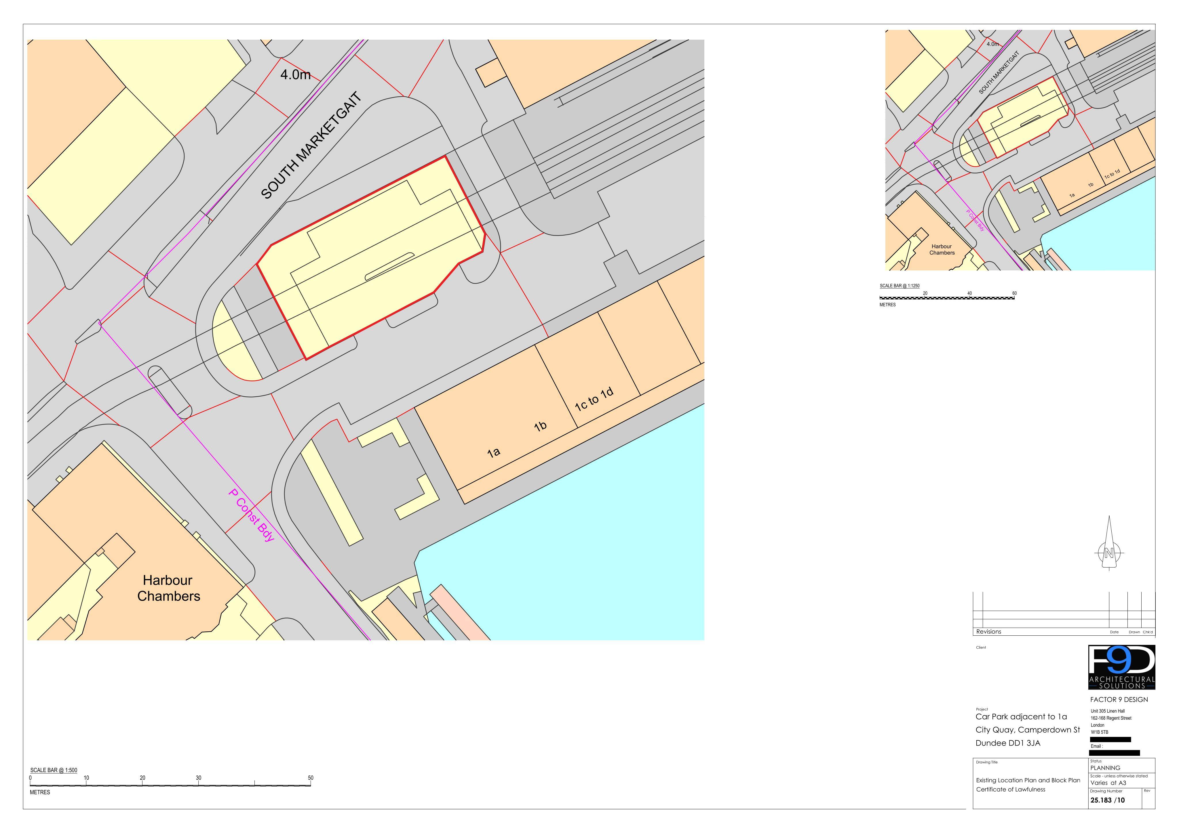Click the 'Client' field label
Viewport: 1179px width, 833px height.
981,647
